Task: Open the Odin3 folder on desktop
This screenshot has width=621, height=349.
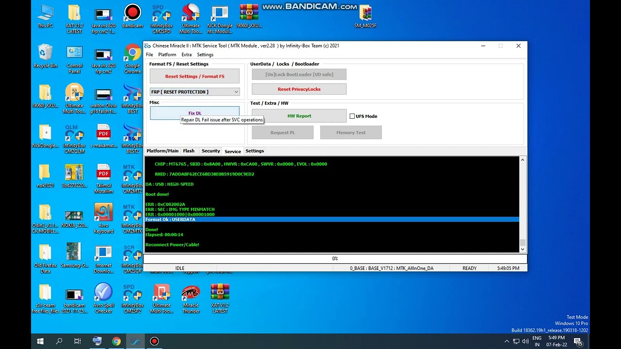Action: tap(45, 218)
